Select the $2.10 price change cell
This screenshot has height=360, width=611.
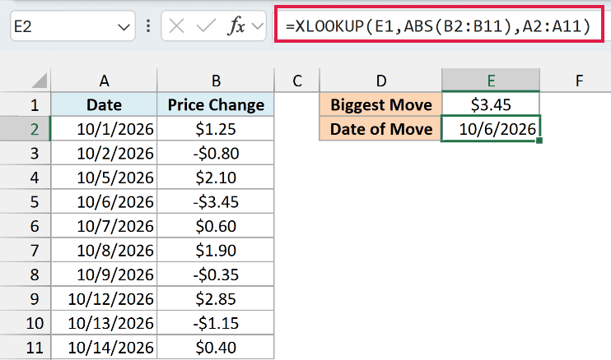pos(216,178)
